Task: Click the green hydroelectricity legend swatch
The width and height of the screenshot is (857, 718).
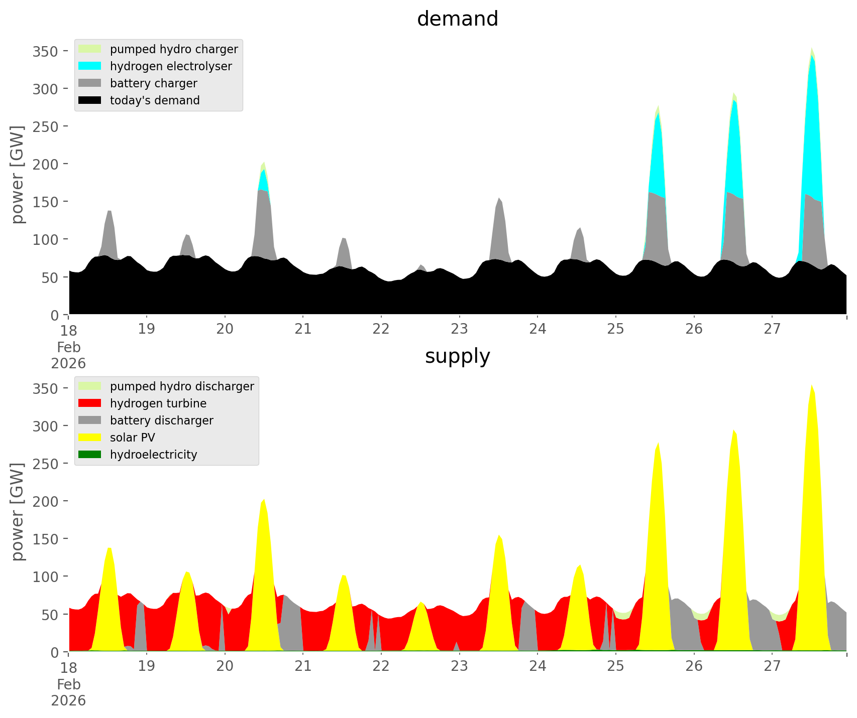Action: (90, 455)
